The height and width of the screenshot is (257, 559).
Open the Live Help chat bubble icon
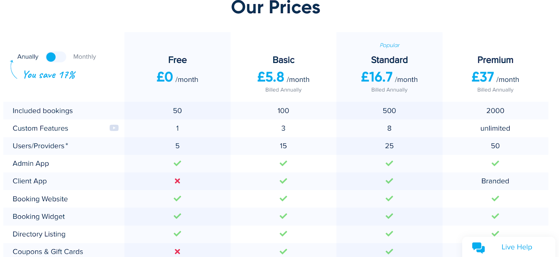pos(478,248)
